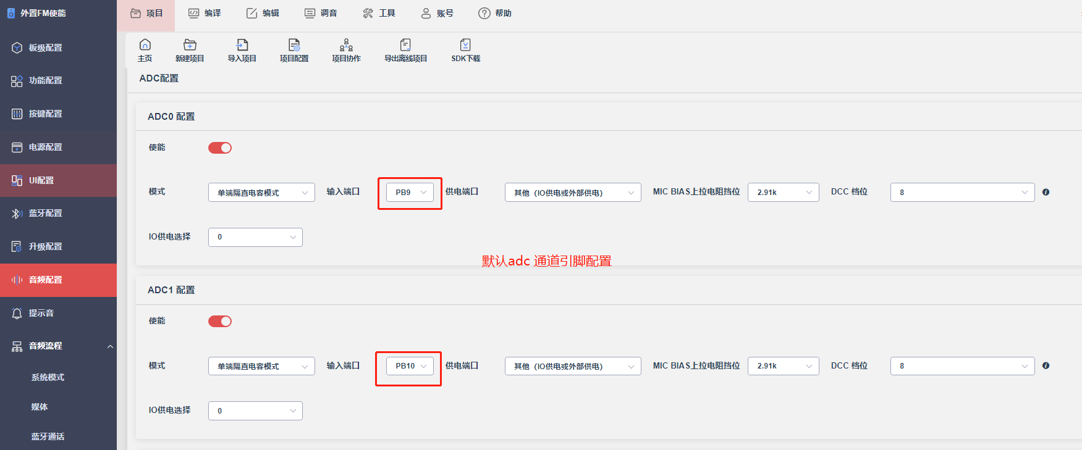Open ADC1 供电端口 dropdown
This screenshot has width=1082, height=450.
pos(573,366)
